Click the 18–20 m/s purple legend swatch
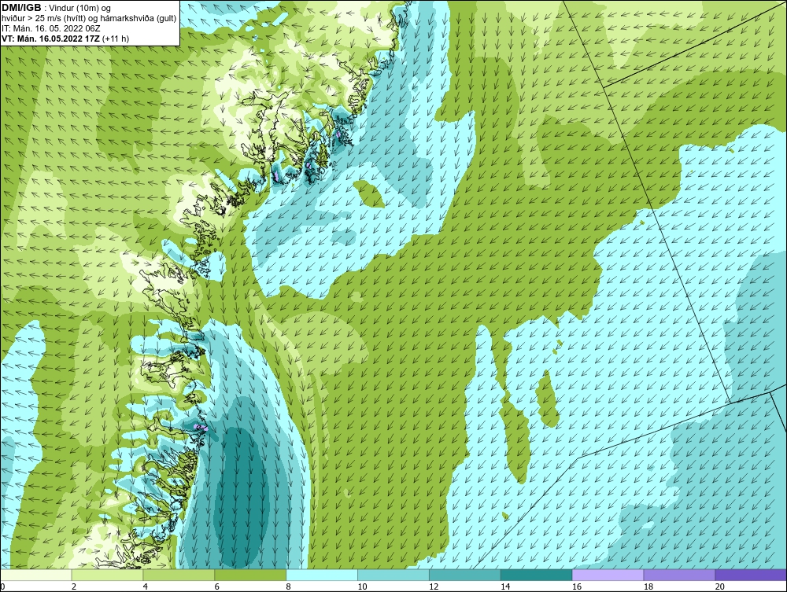Screen dimensions: 787x592 pos(679,575)
